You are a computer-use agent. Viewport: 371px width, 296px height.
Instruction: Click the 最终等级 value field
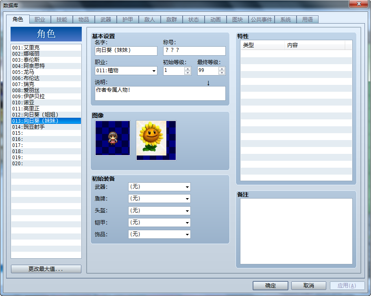[x=208, y=71]
